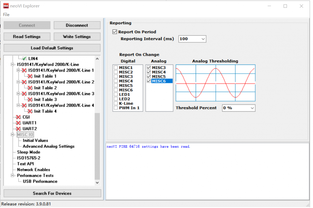Screen dimensions: 313x208
Task: Select the LIN4 tree item
Action: [33, 59]
